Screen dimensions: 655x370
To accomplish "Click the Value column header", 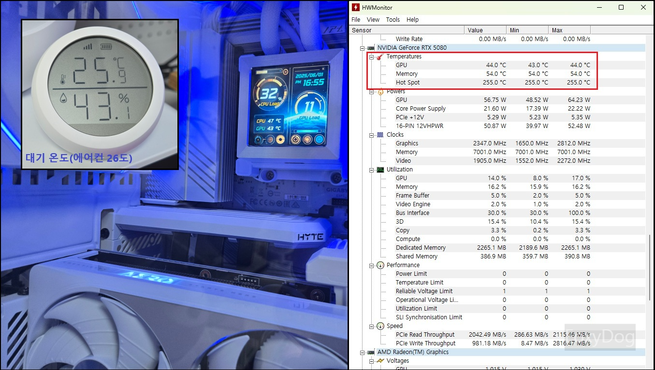I will 485,30.
